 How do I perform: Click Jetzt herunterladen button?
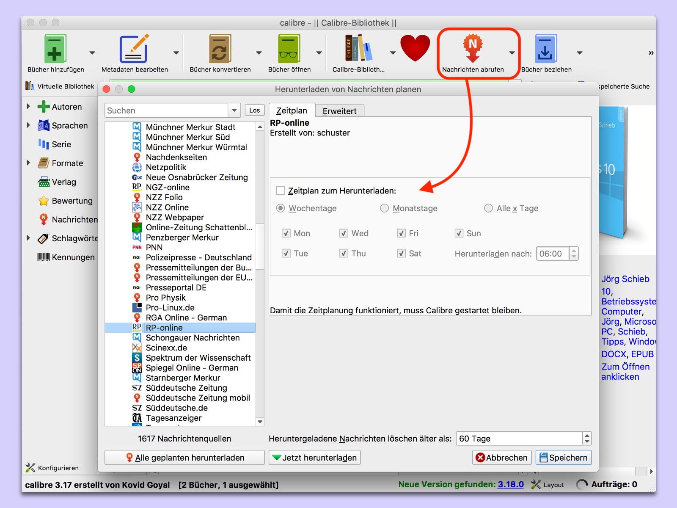pos(314,458)
